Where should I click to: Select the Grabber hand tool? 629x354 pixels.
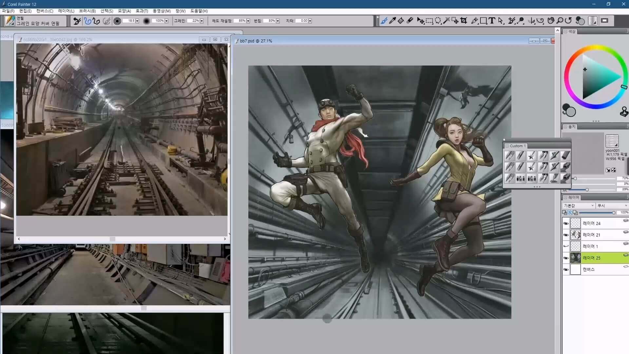(x=551, y=21)
